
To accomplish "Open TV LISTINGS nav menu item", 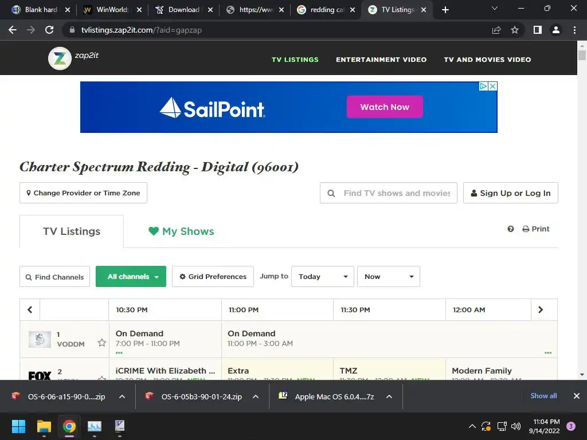I will tap(295, 60).
